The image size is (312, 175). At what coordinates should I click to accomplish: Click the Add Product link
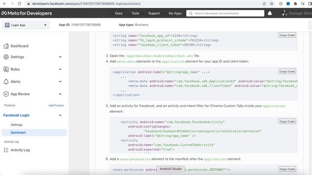tap(57, 105)
